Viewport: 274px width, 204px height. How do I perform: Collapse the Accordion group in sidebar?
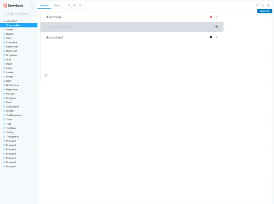(12, 21)
